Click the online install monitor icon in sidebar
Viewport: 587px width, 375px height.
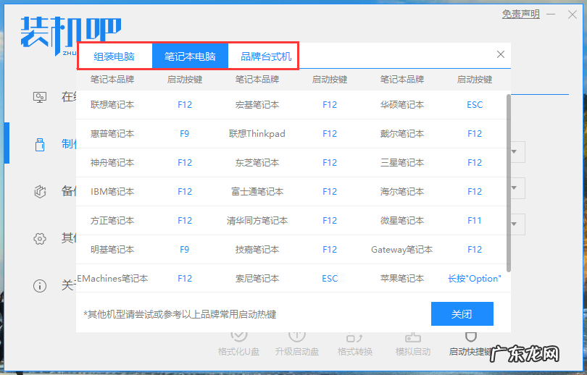coord(40,97)
